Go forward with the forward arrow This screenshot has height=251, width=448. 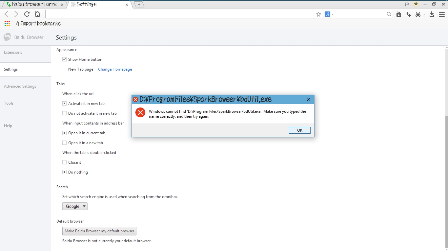coord(16,14)
